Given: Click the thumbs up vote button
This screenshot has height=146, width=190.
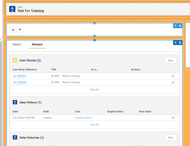Looking at the screenshot, I should (13, 30).
